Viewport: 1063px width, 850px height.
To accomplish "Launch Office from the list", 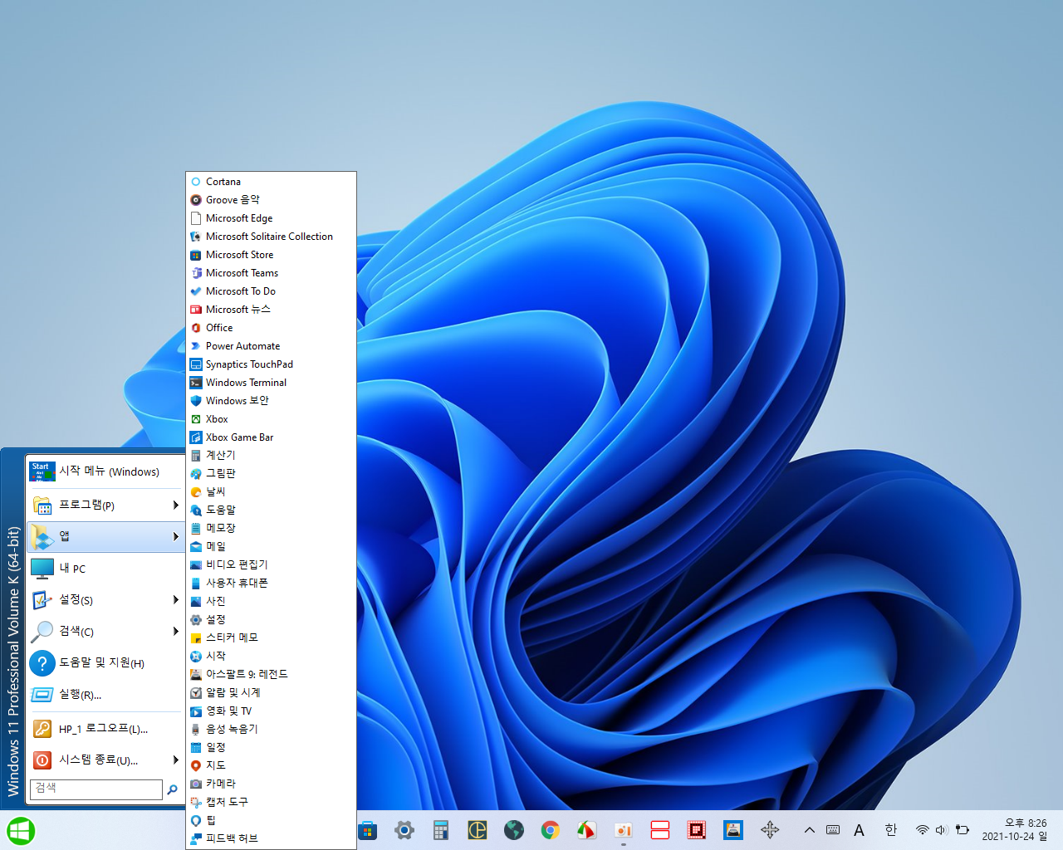I will click(x=271, y=328).
